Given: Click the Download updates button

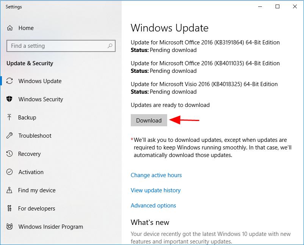Looking at the screenshot, I should coord(149,120).
